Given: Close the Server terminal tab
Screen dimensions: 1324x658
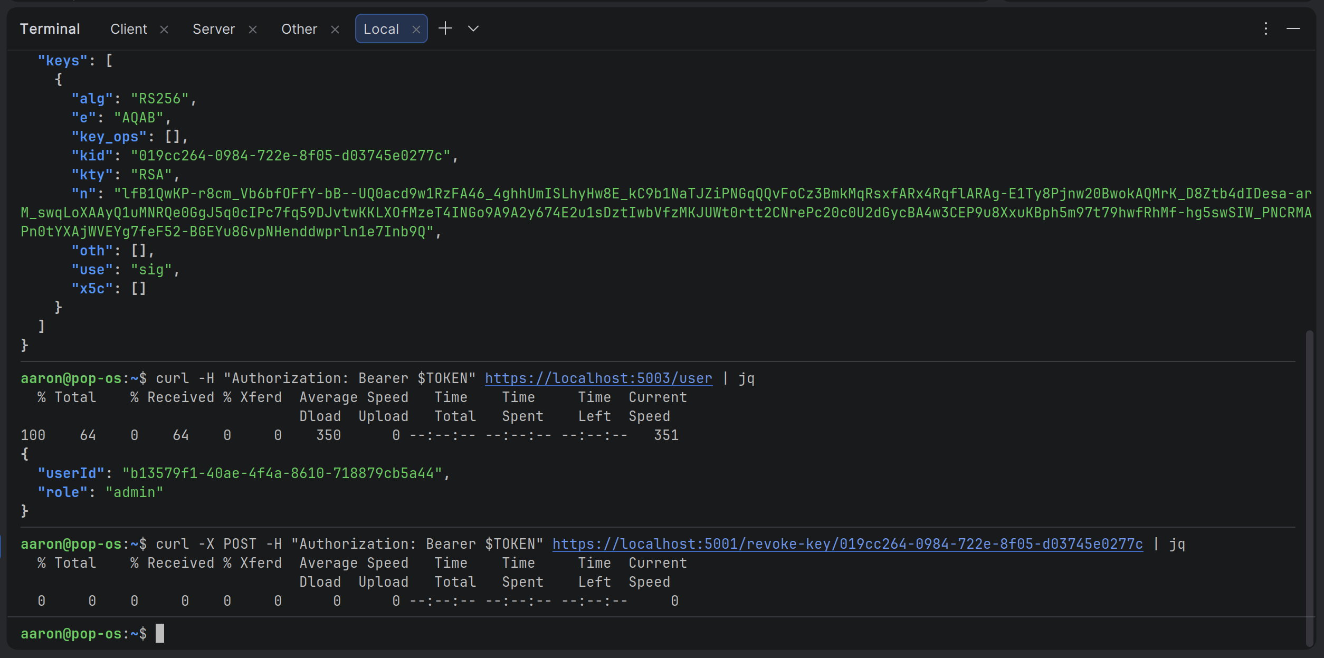Looking at the screenshot, I should click(253, 30).
